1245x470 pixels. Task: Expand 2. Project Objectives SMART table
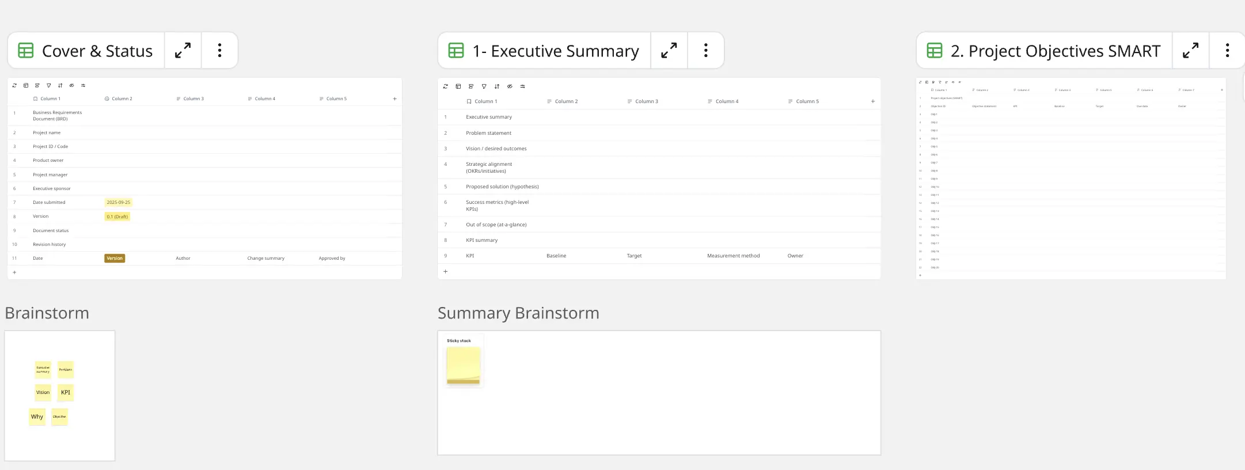click(x=1190, y=51)
